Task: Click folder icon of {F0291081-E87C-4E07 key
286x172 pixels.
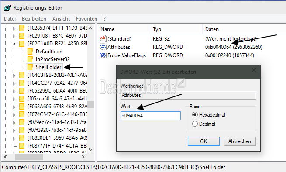Action: pyautogui.click(x=22, y=36)
